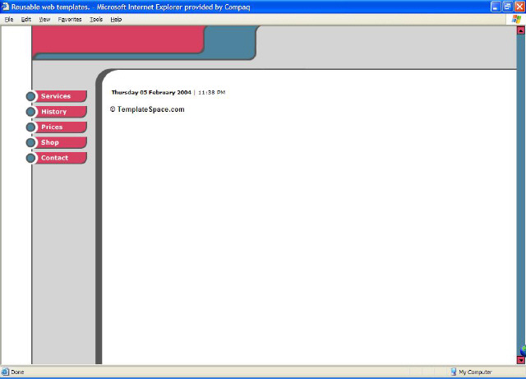Click the round bullet next to Prices

tap(31, 127)
